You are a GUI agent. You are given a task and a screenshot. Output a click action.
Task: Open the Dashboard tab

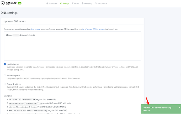53,4
